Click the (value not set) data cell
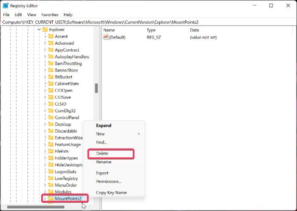The width and height of the screenshot is (297, 211). [x=203, y=37]
